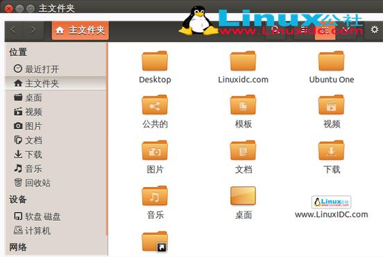Image resolution: width=383 pixels, height=257 pixels.
Task: Close the 主文件夹 window
Action: click(x=8, y=8)
